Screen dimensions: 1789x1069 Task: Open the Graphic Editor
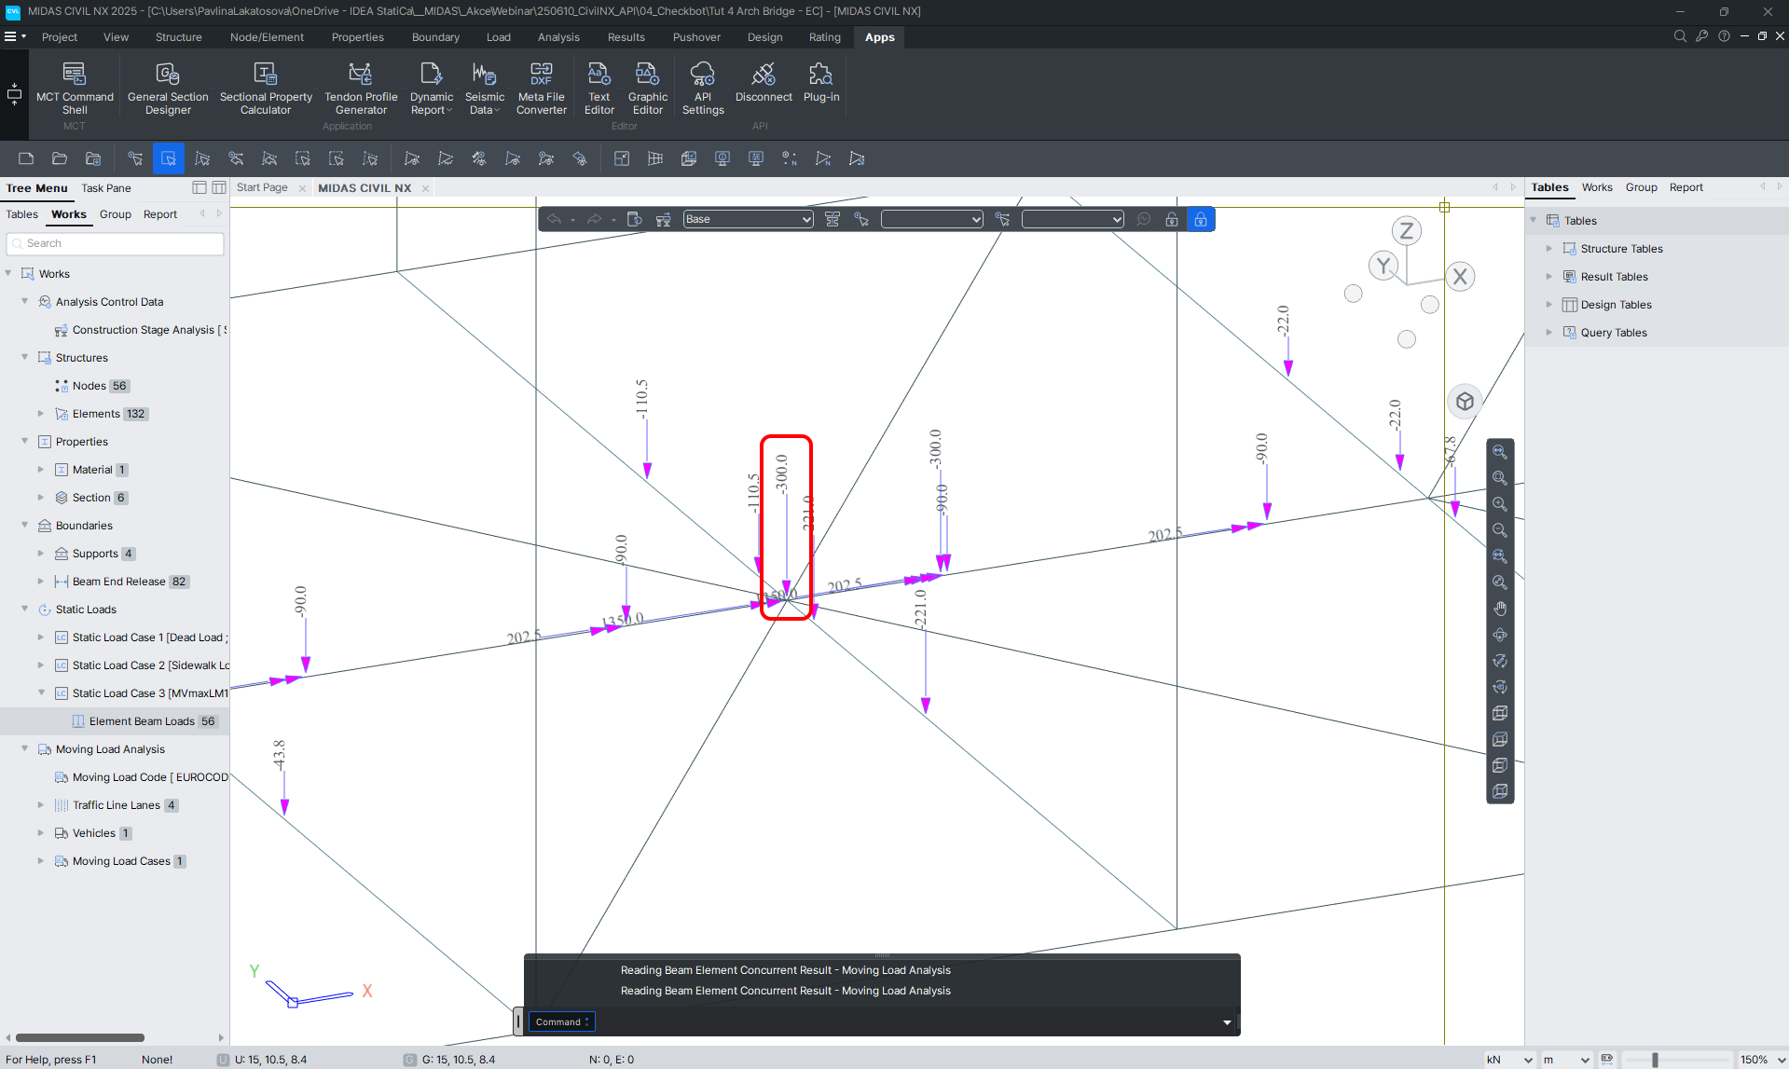[648, 88]
